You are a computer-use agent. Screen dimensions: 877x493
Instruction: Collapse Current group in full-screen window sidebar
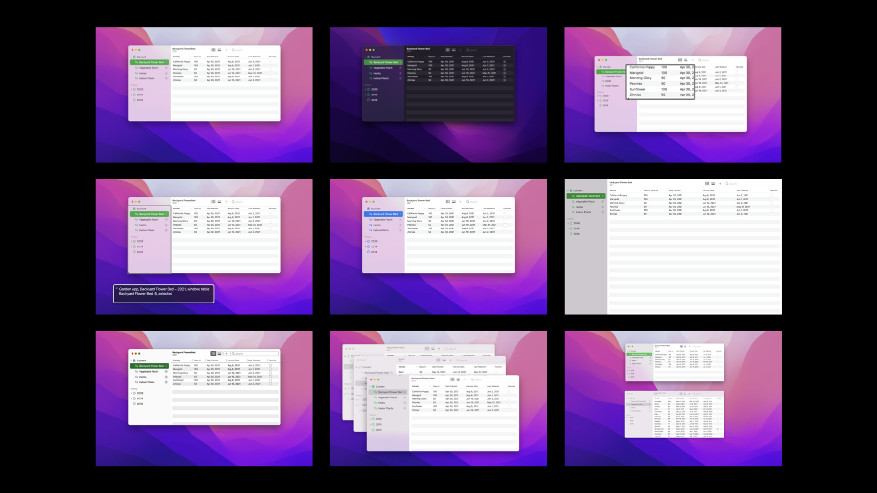568,190
